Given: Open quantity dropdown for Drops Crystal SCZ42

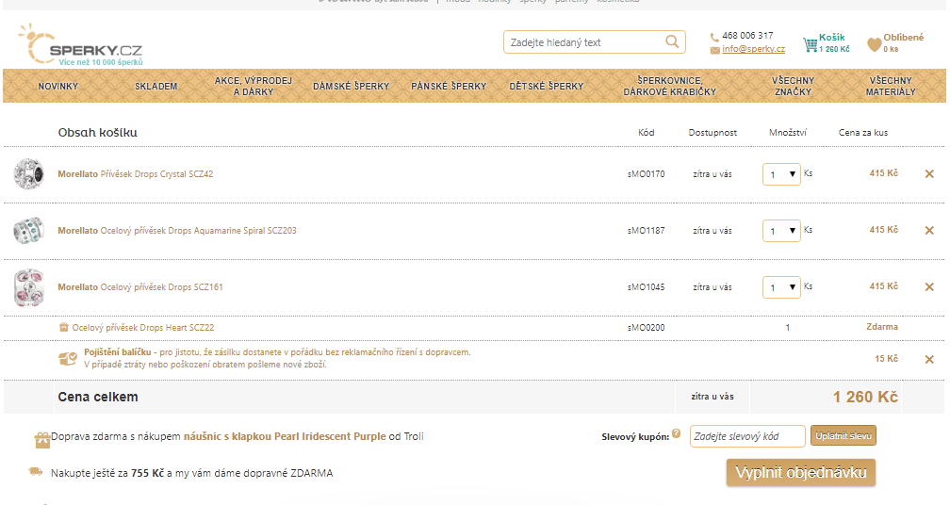Looking at the screenshot, I should click(781, 174).
